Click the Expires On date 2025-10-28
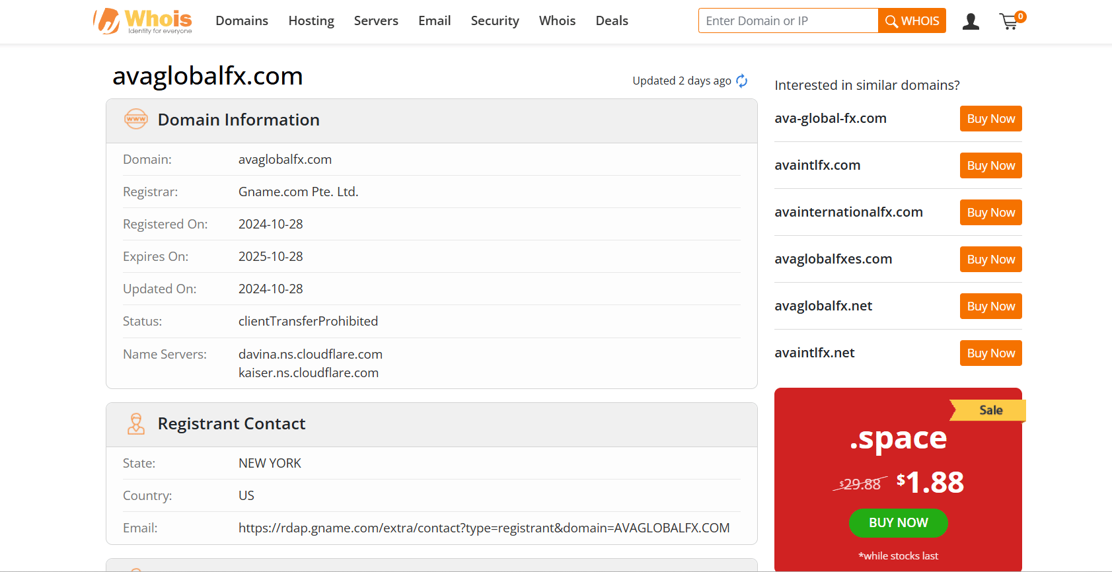The height and width of the screenshot is (572, 1112). pyautogui.click(x=271, y=256)
